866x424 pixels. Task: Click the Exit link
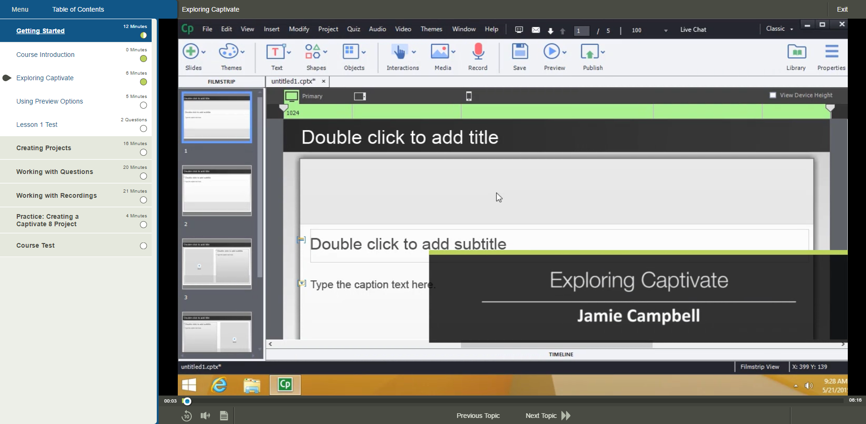(842, 9)
